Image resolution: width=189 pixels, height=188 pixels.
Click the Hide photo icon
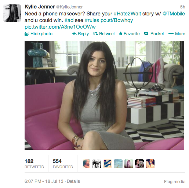(27, 34)
